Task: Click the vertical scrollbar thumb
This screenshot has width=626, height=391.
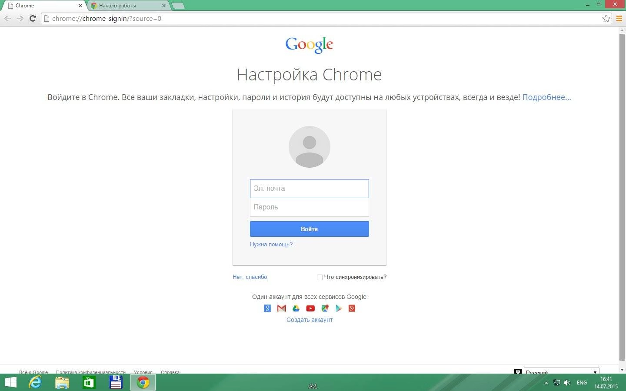Action: 622,196
